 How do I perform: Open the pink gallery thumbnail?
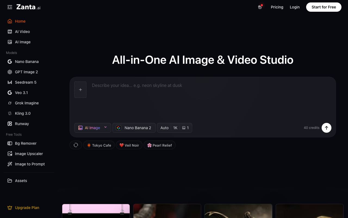tap(96, 211)
